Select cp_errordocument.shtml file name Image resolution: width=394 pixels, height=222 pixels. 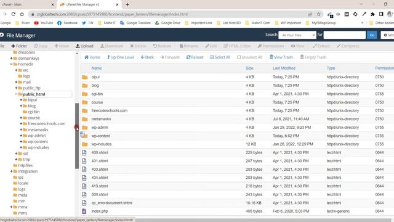point(112,203)
